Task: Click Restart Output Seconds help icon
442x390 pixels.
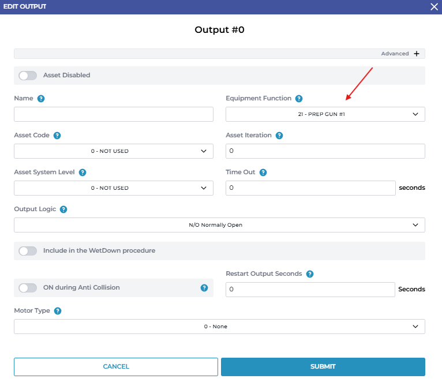Action: (310, 274)
